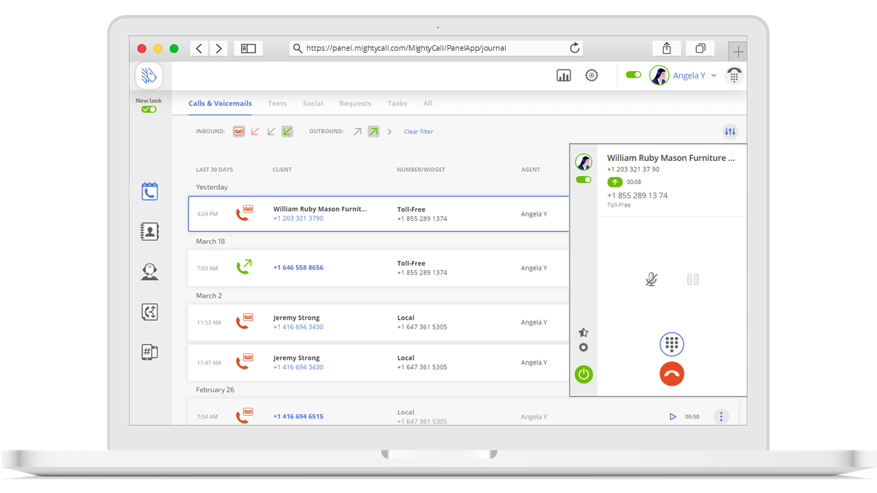Clear the active call filters
Image resolution: width=877 pixels, height=493 pixels.
click(x=418, y=131)
